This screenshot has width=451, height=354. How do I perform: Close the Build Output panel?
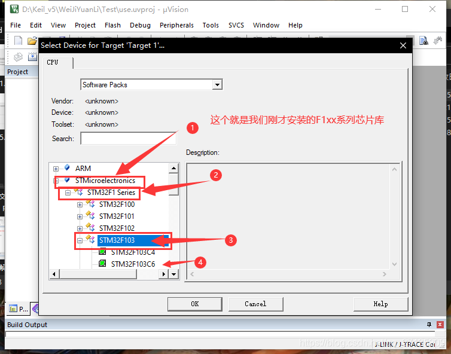[440, 325]
